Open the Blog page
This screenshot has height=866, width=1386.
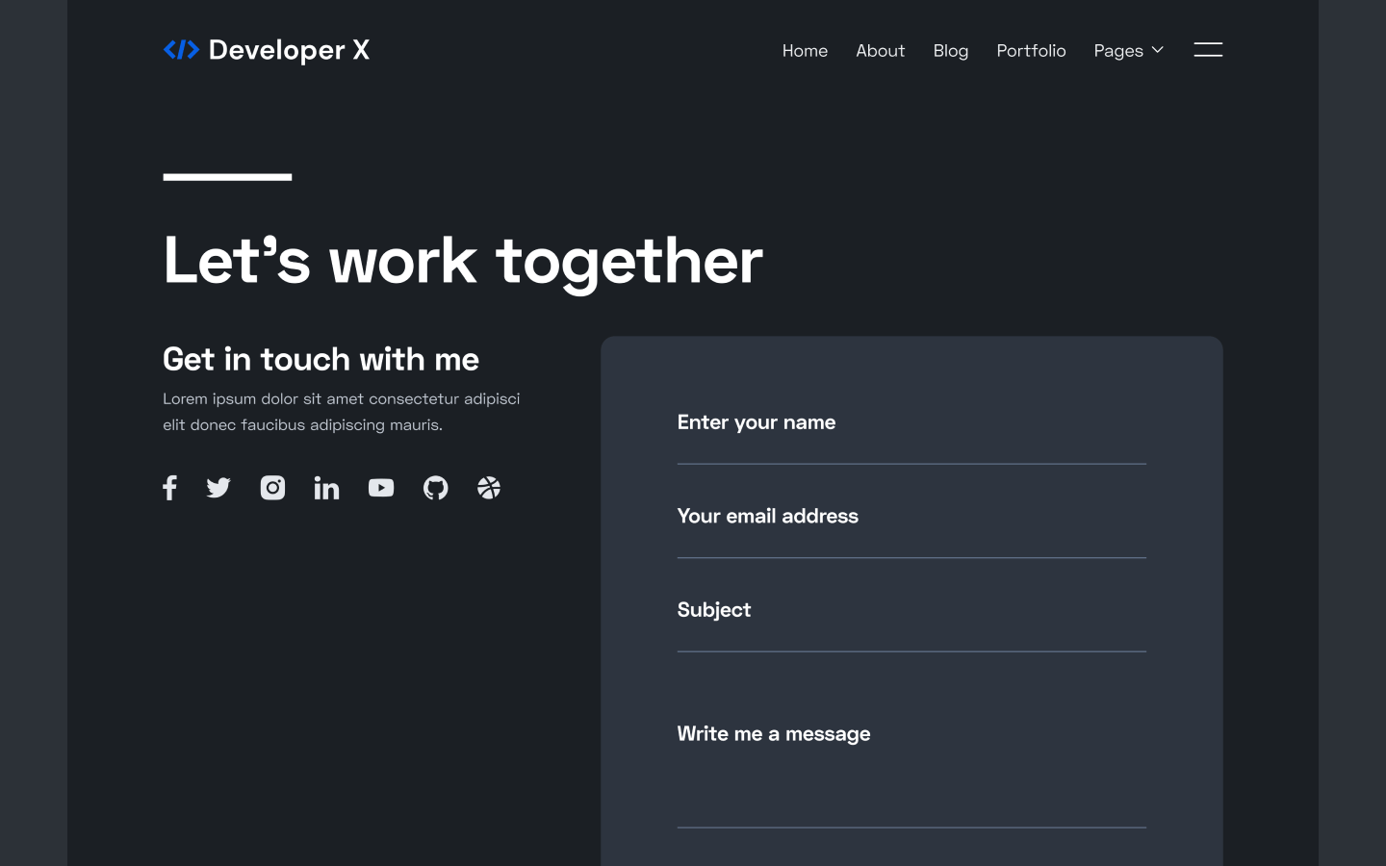951,51
